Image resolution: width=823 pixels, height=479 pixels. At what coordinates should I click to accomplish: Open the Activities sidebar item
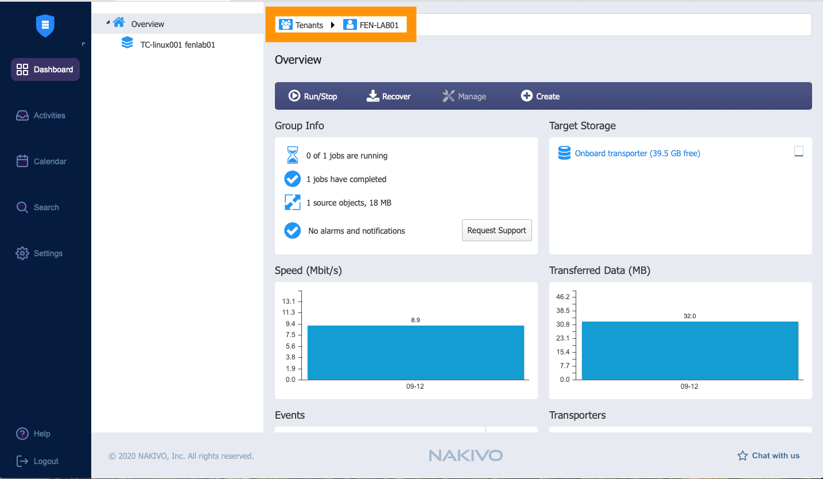point(41,115)
